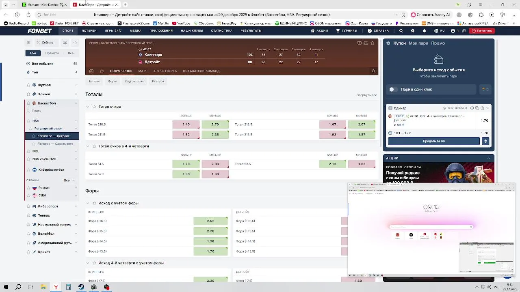Viewport: 520px width, 292px height.
Task: Star the Исход с учетом форы market
Action: pyautogui.click(x=94, y=203)
